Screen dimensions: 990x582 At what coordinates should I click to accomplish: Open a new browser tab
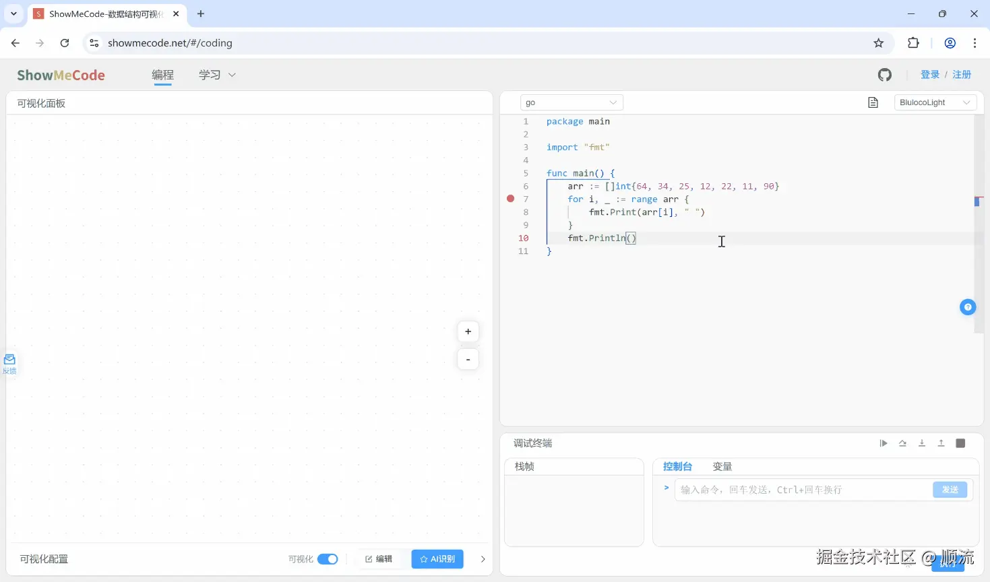pos(201,13)
